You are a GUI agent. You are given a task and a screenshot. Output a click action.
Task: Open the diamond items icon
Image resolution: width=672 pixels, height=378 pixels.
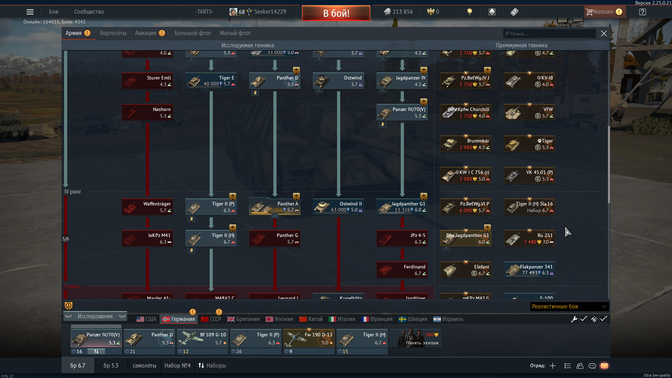(x=492, y=12)
